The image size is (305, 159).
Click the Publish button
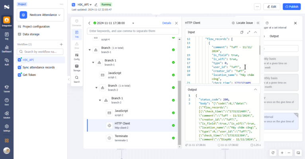coord(292,7)
